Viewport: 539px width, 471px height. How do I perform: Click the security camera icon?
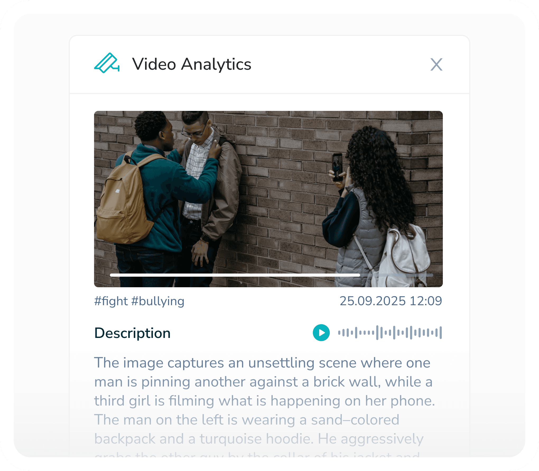[107, 63]
